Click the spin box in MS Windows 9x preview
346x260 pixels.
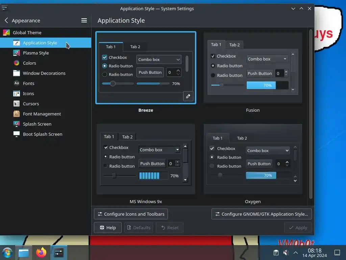click(174, 164)
